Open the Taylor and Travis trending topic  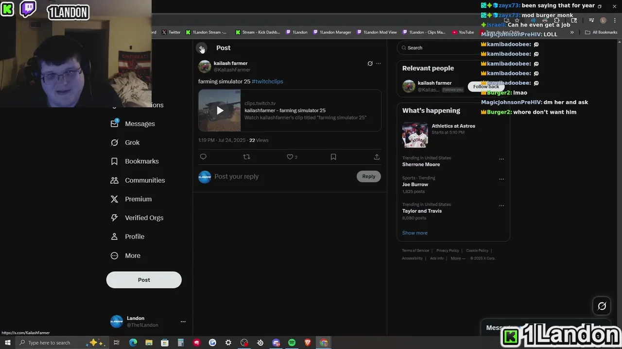(x=422, y=211)
